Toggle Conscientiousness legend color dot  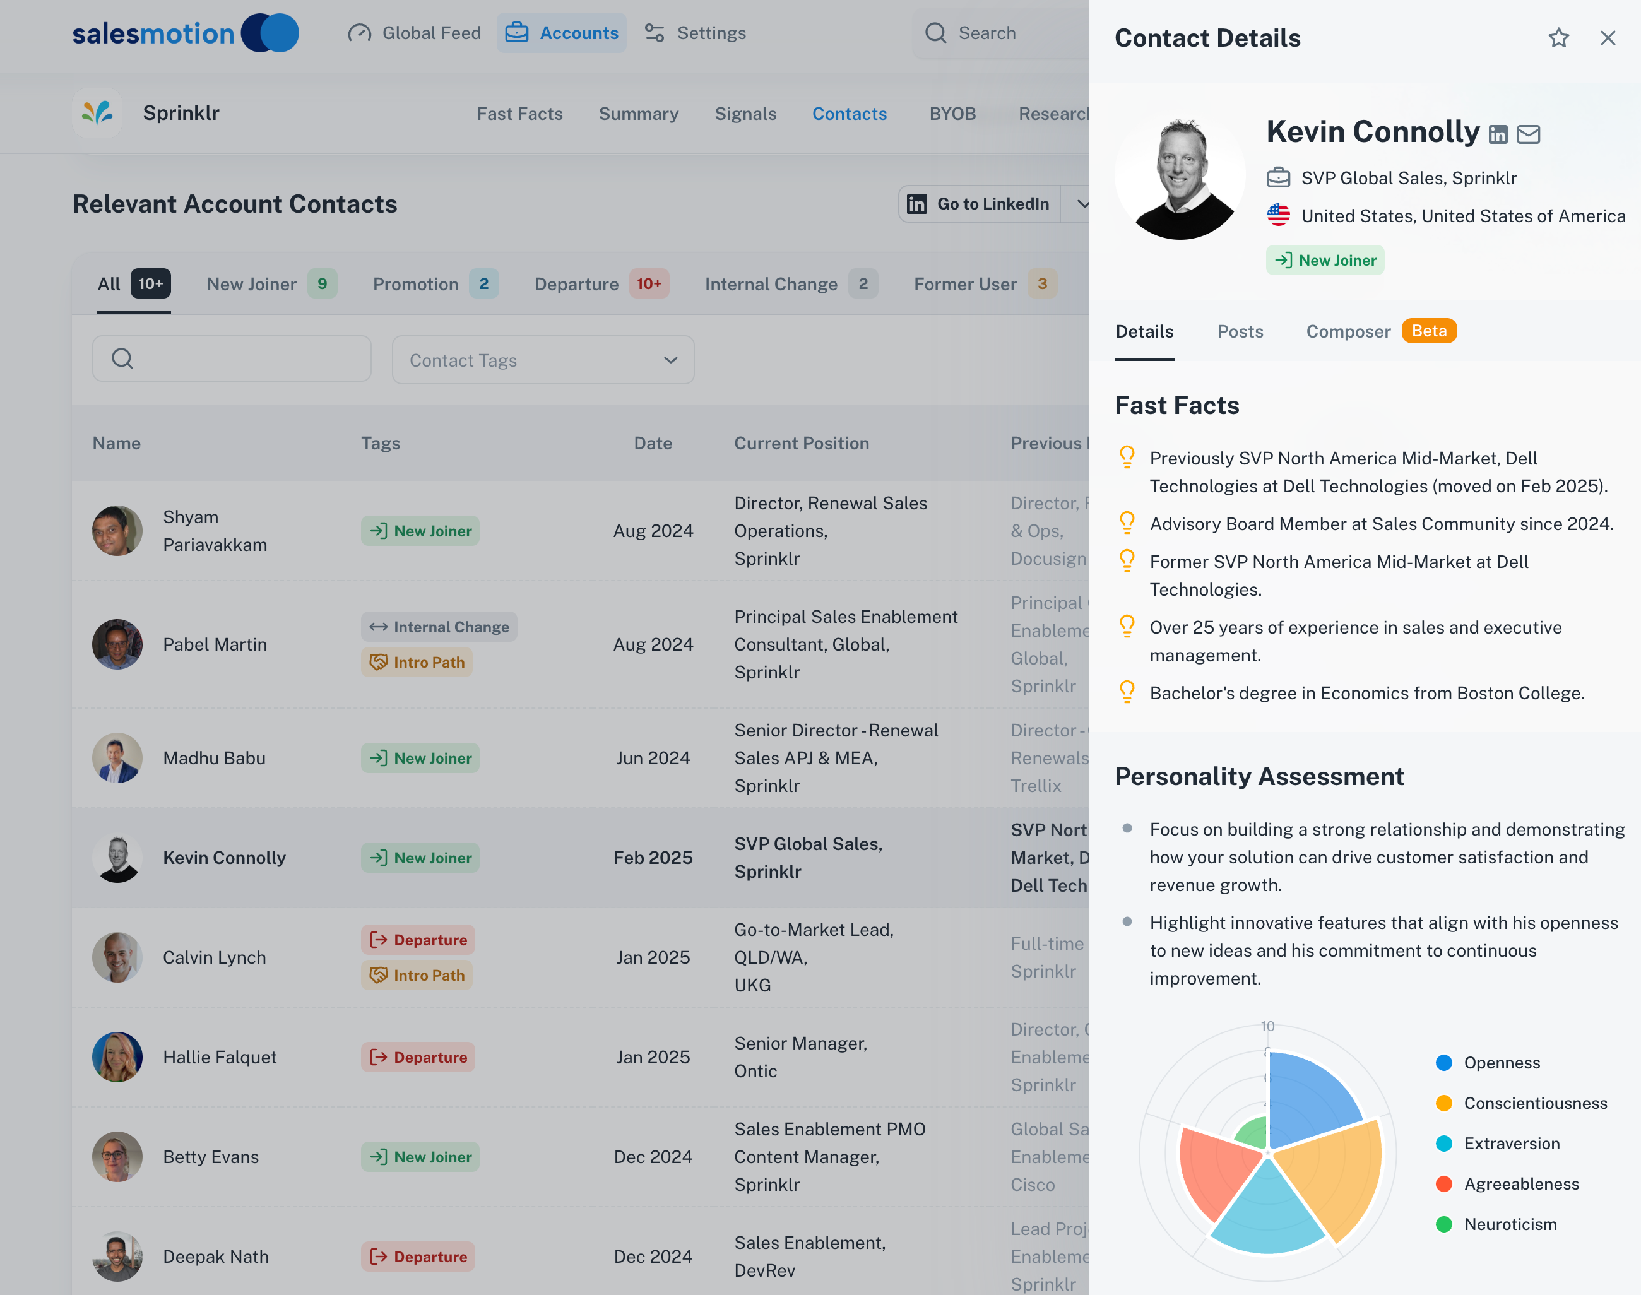pyautogui.click(x=1444, y=1103)
